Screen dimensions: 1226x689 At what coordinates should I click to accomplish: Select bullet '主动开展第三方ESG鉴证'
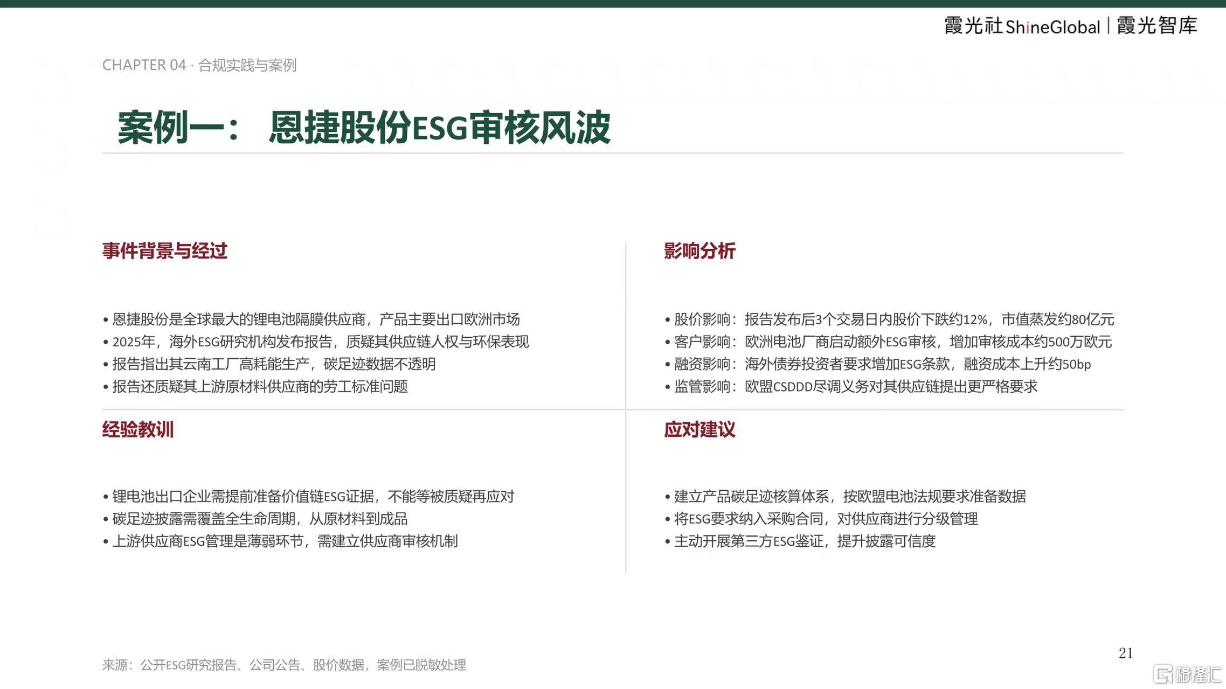coord(800,541)
